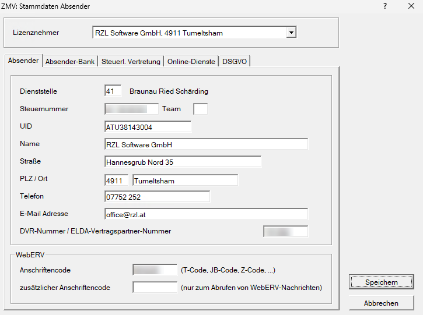Screen dimensions: 423x315
Task: Open the Steuerl. Vertretung tab
Action: (x=131, y=62)
